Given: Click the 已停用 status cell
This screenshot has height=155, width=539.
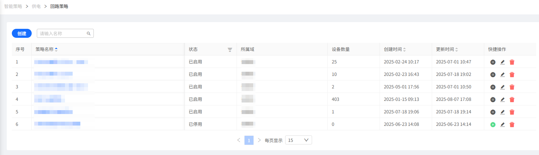Looking at the screenshot, I should pyautogui.click(x=195, y=124).
